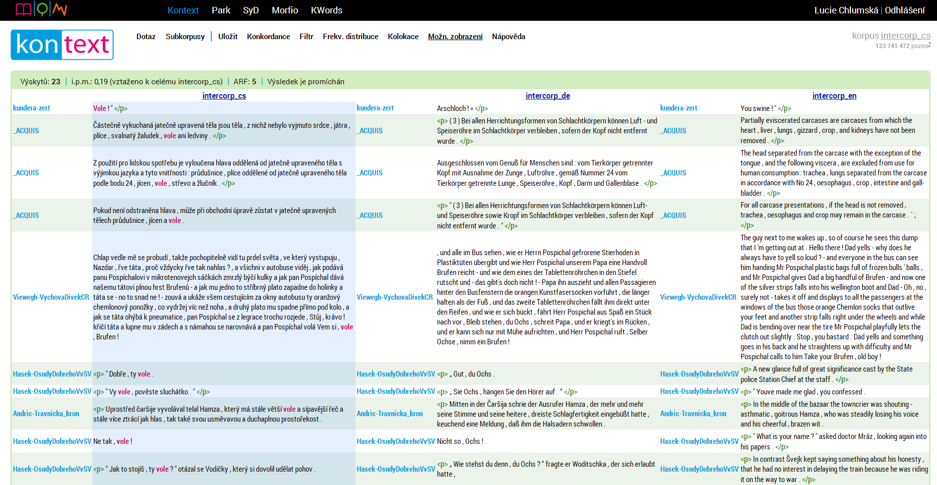Image resolution: width=937 pixels, height=485 pixels.
Task: Open the Filtr menu
Action: [307, 37]
